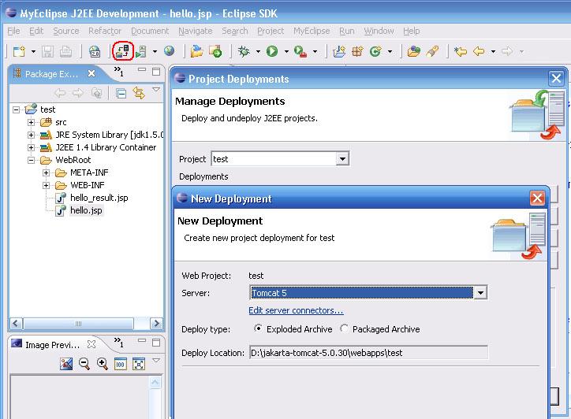Screen dimensions: 571x419
Task: Toggle Link with Editor in Package Explorer
Action: (x=139, y=93)
